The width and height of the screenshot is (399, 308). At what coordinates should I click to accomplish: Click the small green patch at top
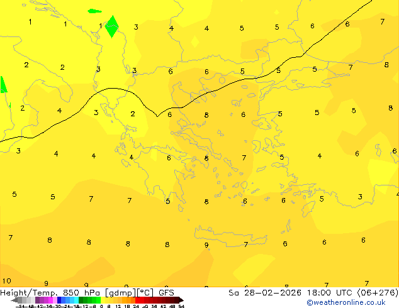click(x=94, y=11)
